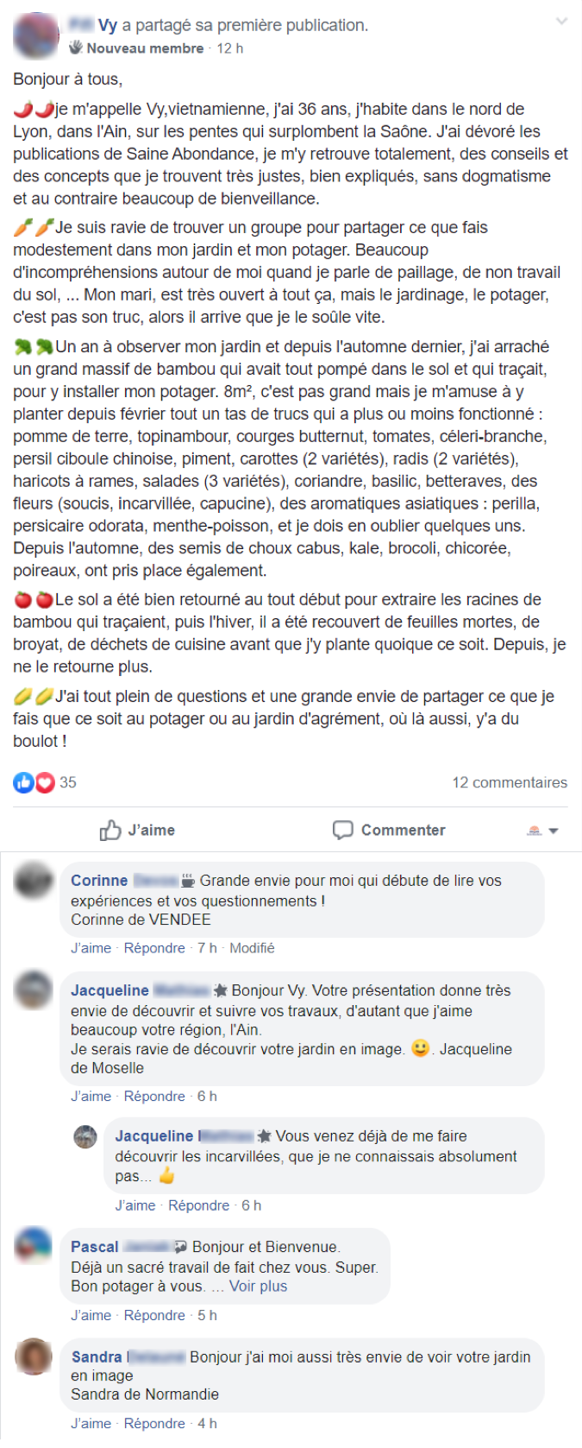The height and width of the screenshot is (1448, 582).
Task: Click the small avatar on Jacqueline's reply
Action: (x=85, y=1137)
